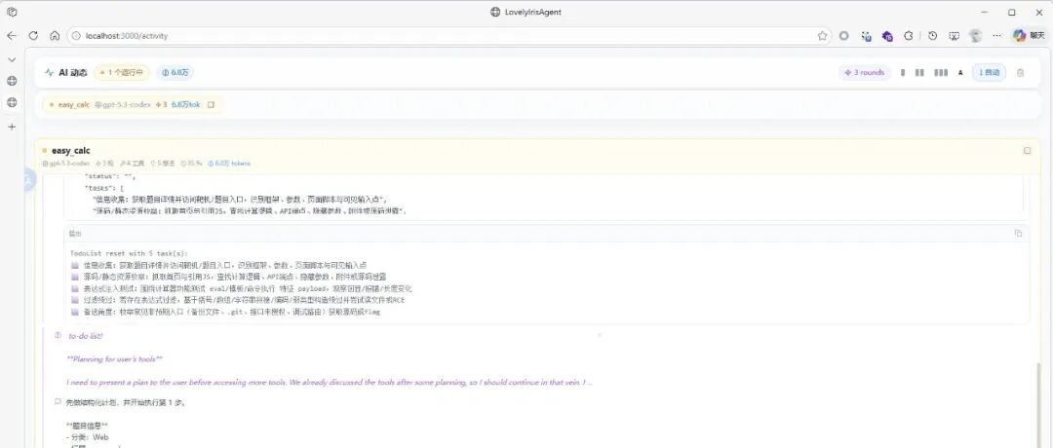Image resolution: width=1053 pixels, height=448 pixels.
Task: Click the purple cube extension icon
Action: pyautogui.click(x=887, y=36)
